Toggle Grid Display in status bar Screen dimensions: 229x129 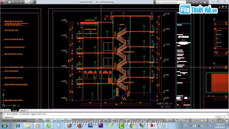coord(40,120)
